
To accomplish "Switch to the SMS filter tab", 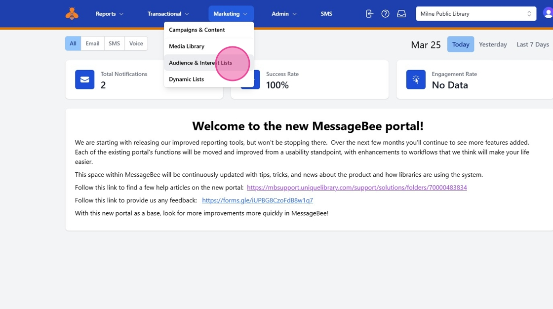I will [x=114, y=43].
